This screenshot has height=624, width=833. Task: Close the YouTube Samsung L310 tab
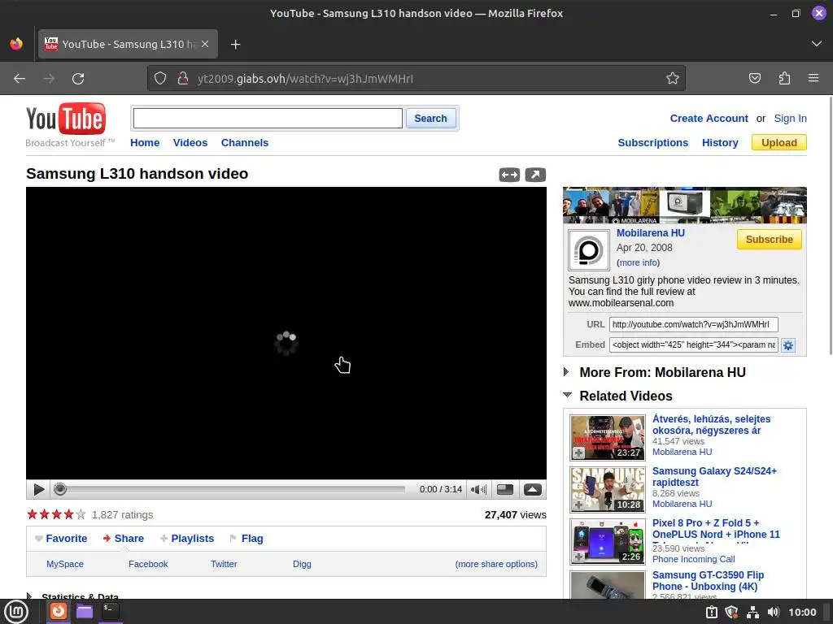click(x=205, y=44)
